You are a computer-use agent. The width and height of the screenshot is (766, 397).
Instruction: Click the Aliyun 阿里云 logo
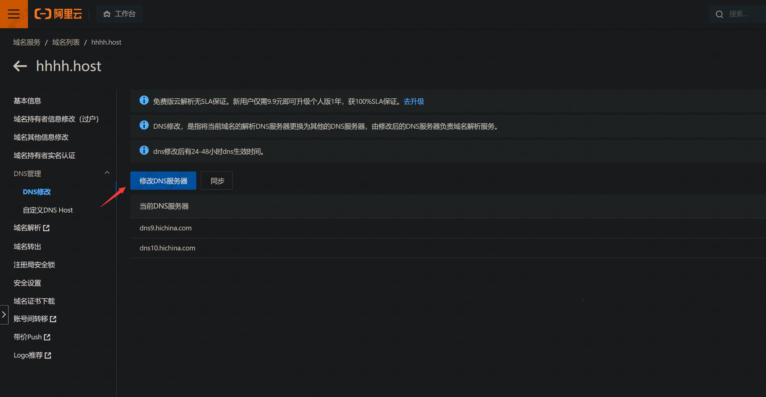pyautogui.click(x=58, y=14)
